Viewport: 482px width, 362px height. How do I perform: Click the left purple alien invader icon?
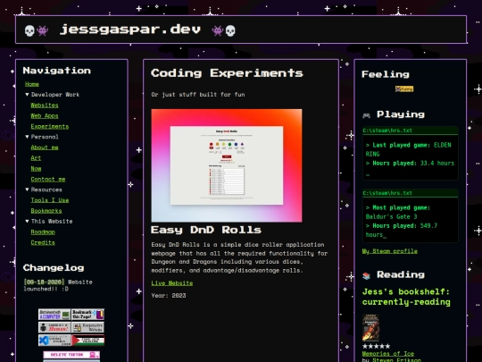point(43,30)
